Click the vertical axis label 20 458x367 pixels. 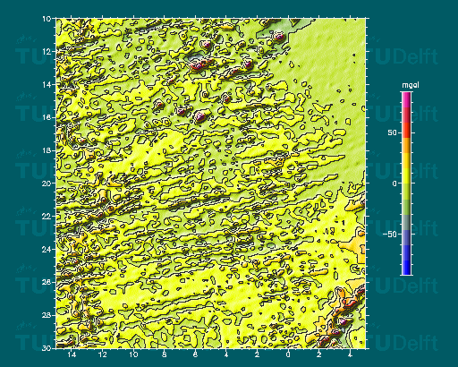coord(47,183)
